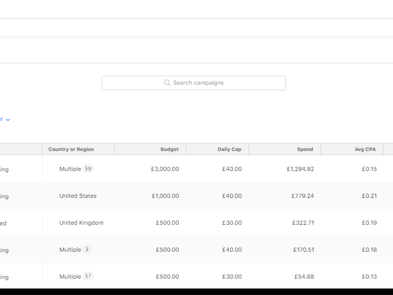This screenshot has height=295, width=393.
Task: Open the 3 countries badge
Action: [87, 249]
